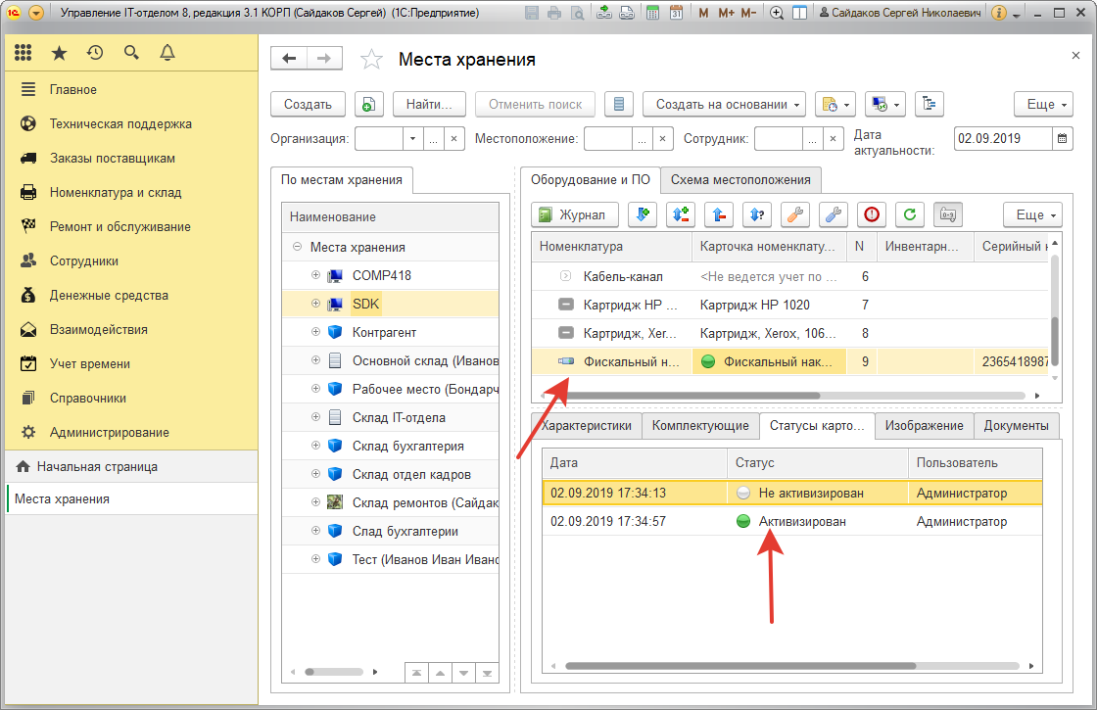Toggle the 0-9 numbering icon button
Screen dimensions: 1097x710
click(948, 214)
